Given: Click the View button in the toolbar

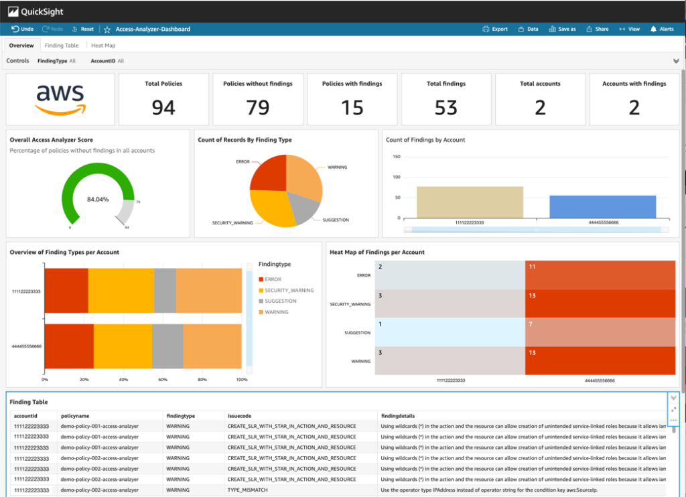Looking at the screenshot, I should pyautogui.click(x=628, y=29).
